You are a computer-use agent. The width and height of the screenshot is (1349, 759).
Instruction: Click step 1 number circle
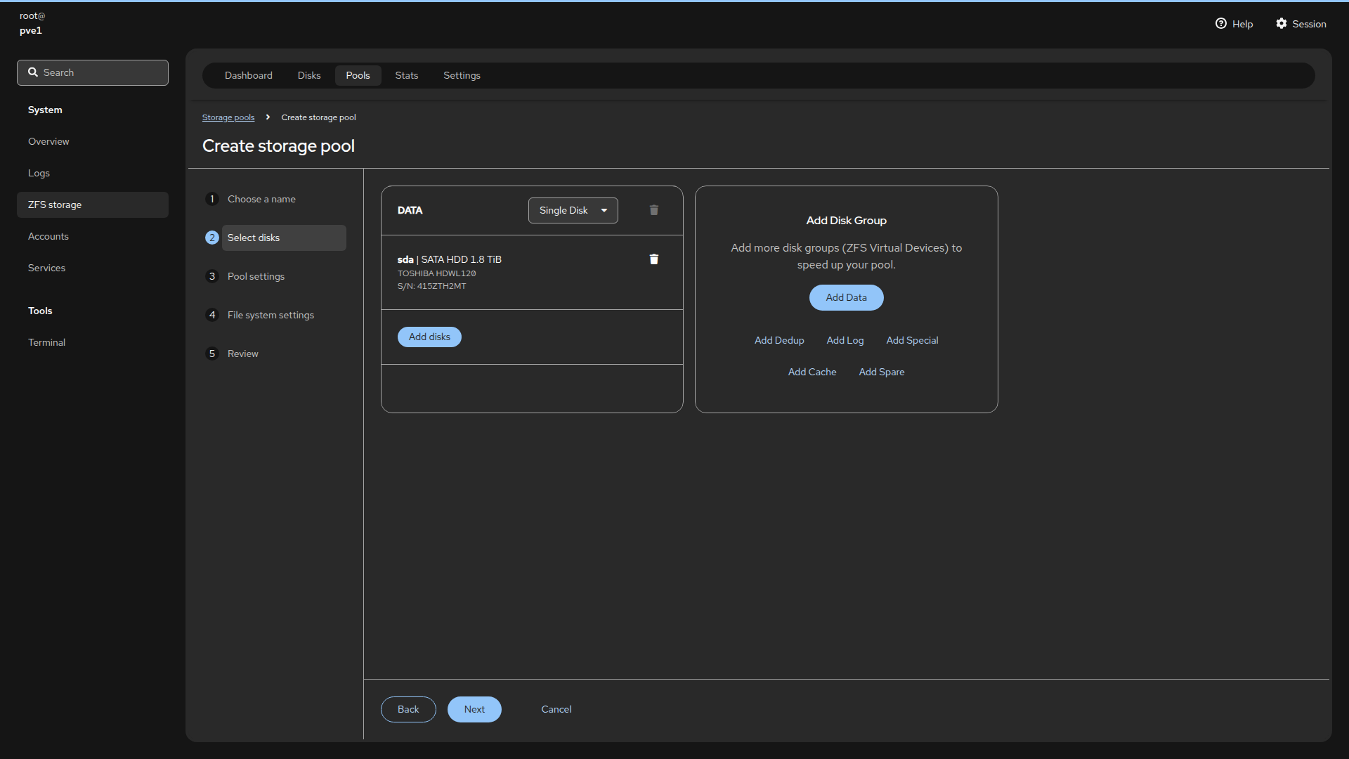(211, 199)
